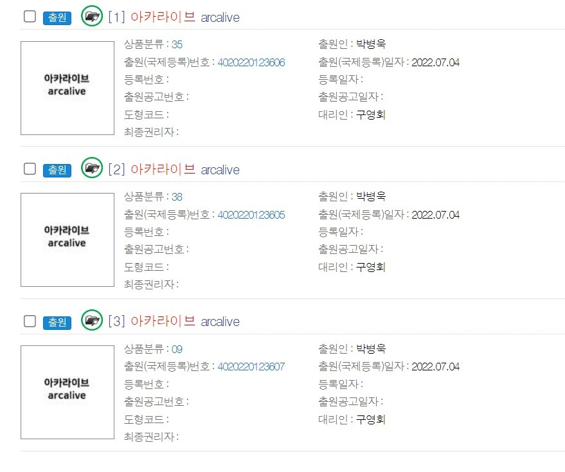
Task: Click folder icon beside result [3]
Action: pyautogui.click(x=92, y=320)
